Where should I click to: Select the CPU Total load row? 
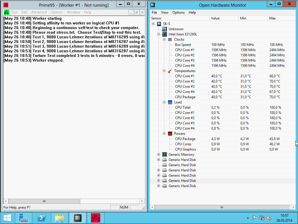[x=222, y=107]
